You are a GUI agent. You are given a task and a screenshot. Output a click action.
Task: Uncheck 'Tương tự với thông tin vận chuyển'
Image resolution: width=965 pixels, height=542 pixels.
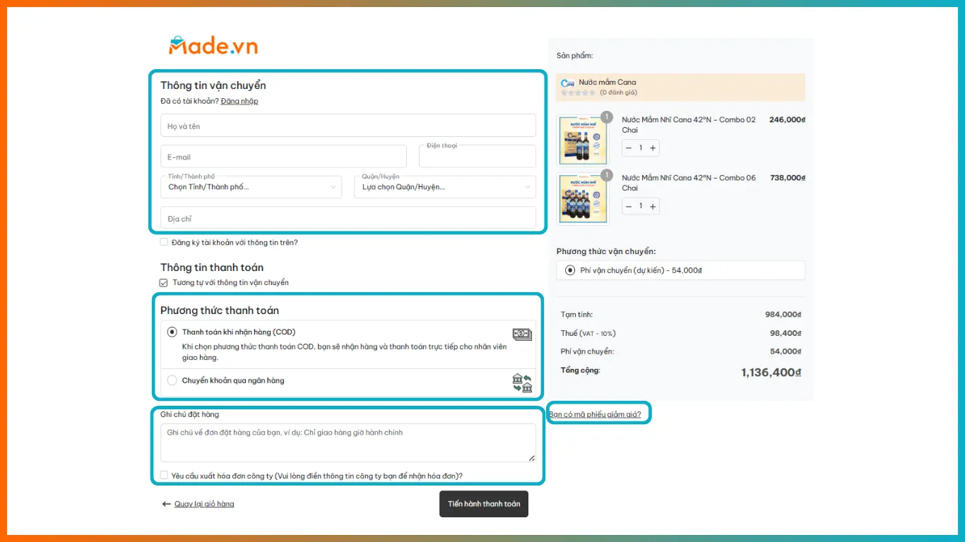tap(164, 282)
